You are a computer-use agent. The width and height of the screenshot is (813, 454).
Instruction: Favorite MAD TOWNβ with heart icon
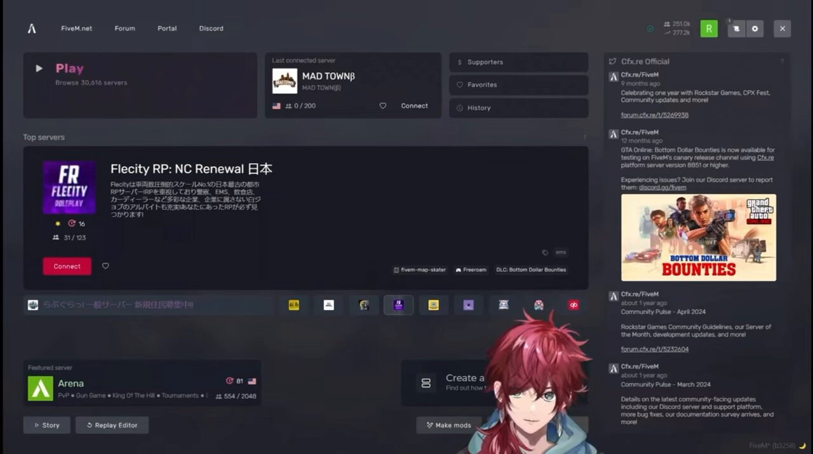(x=382, y=106)
